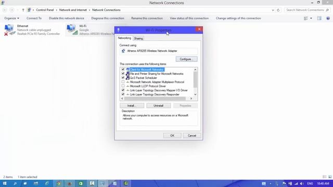Uncheck File and Printer Sharing for Microsoft Networks
333x187 pixels.
(123, 74)
